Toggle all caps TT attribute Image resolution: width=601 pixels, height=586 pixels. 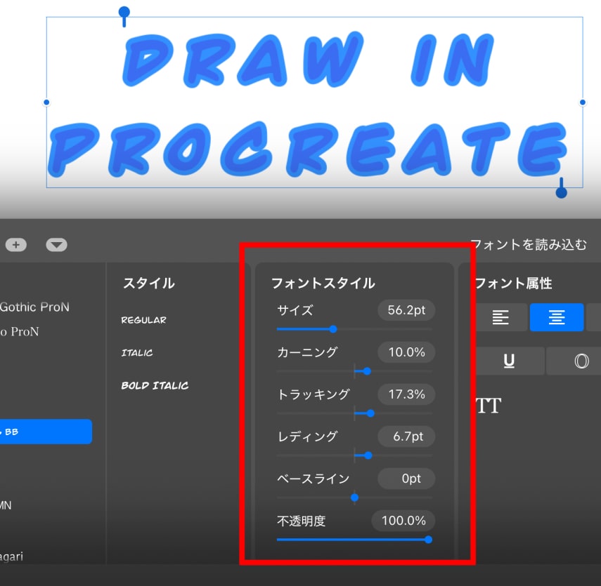coord(489,406)
